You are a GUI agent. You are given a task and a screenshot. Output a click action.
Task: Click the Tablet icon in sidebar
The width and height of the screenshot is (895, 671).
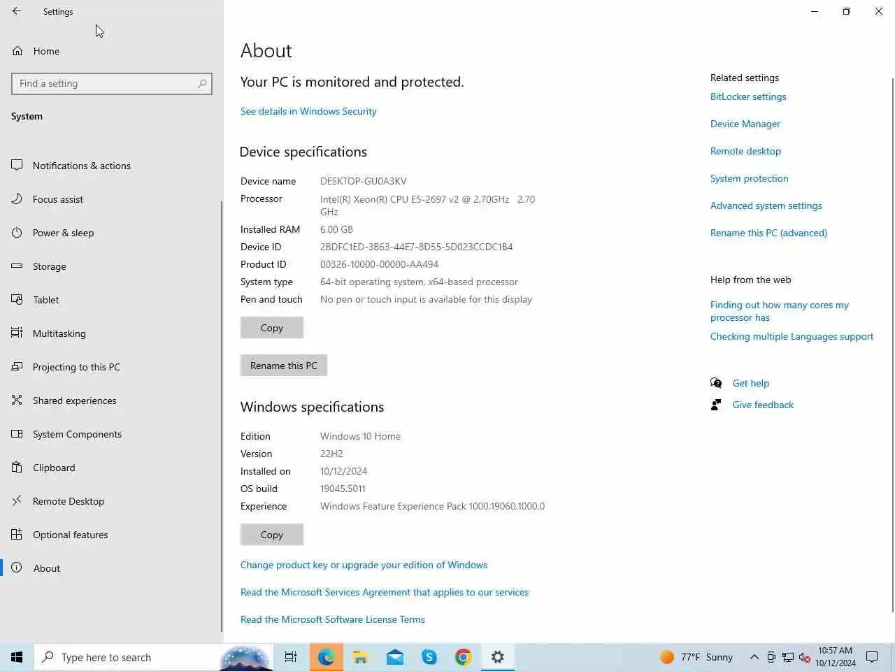click(17, 300)
